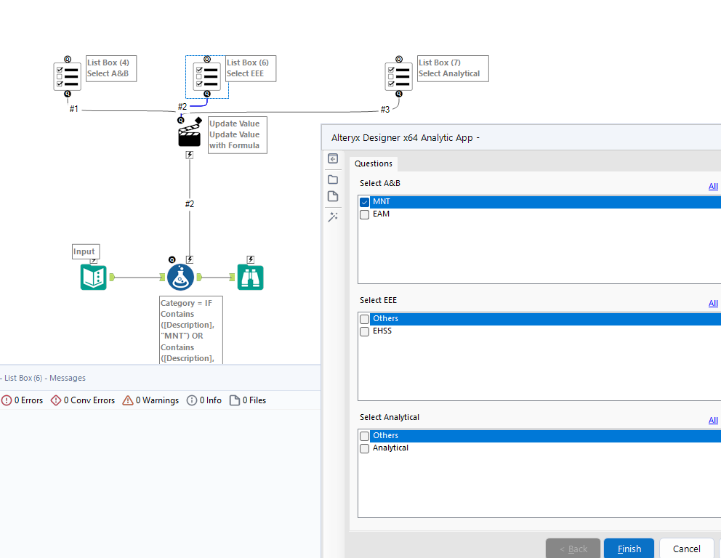The height and width of the screenshot is (558, 721).
Task: Check Others under Select EEE
Action: click(365, 319)
